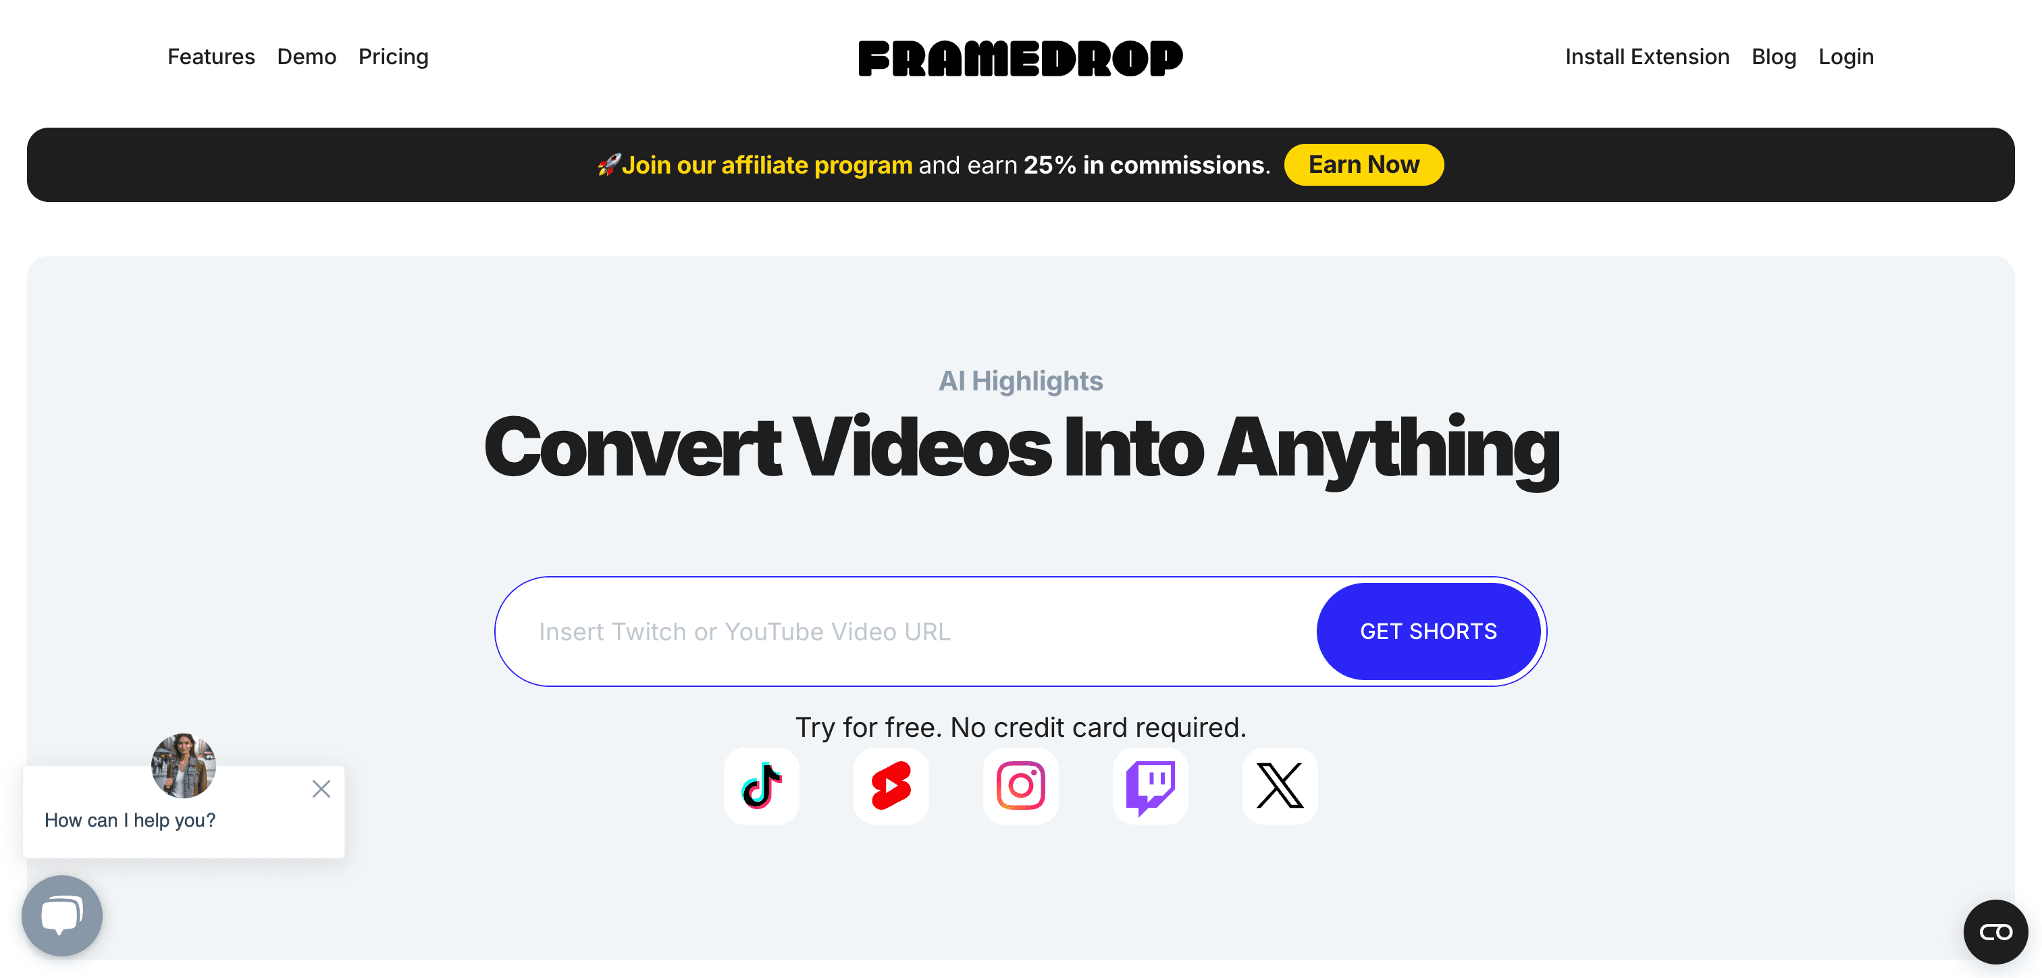Click the YouTube Shorts platform icon
2042x978 pixels.
(x=891, y=786)
